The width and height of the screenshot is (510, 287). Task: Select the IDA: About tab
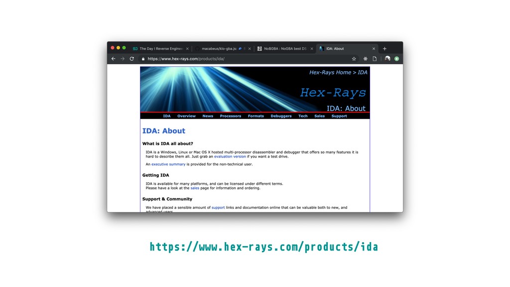point(347,49)
